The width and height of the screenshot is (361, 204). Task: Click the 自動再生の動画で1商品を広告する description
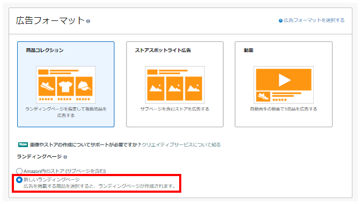[x=283, y=109]
